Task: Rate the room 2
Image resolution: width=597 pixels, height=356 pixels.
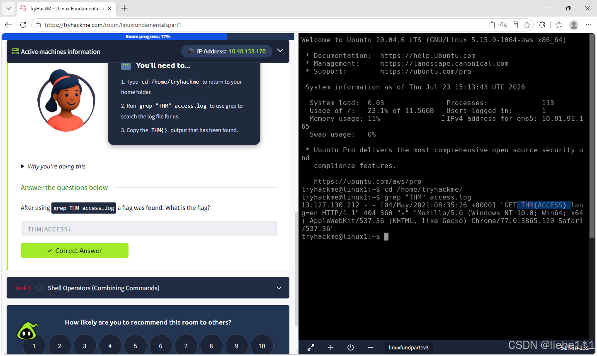Action: click(59, 346)
